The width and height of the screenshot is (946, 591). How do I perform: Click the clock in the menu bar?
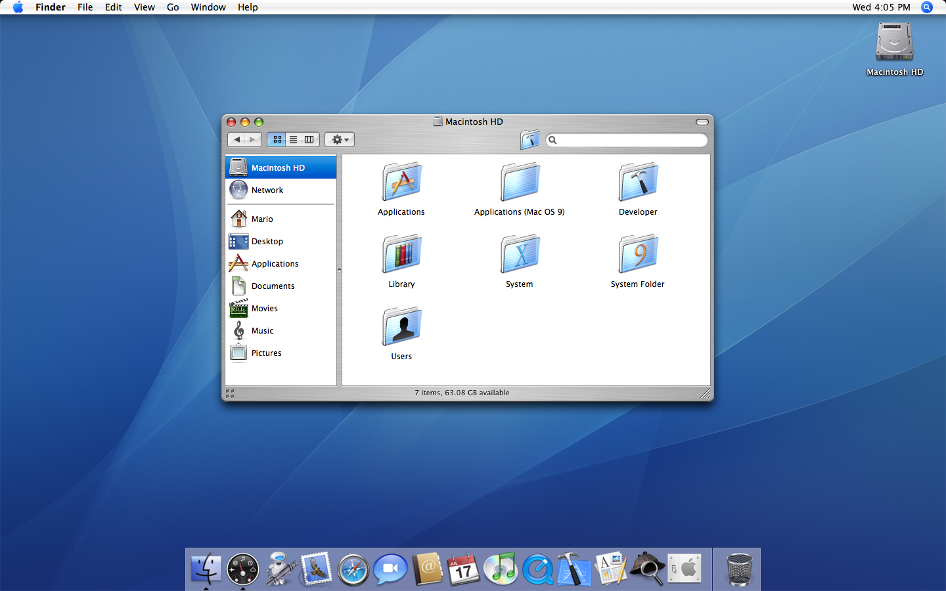click(x=881, y=7)
